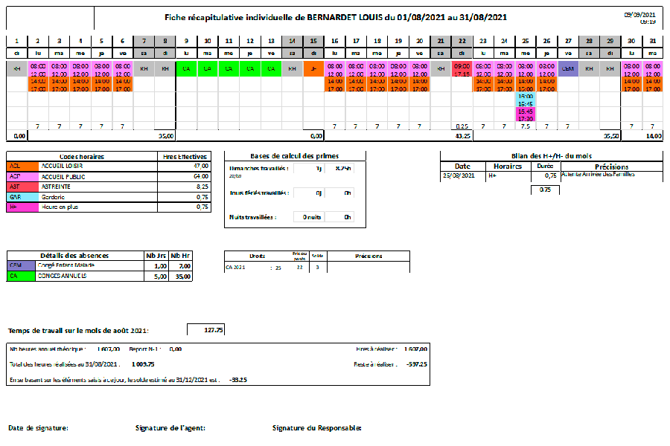Click the estimated balance -33,25

(x=238, y=379)
